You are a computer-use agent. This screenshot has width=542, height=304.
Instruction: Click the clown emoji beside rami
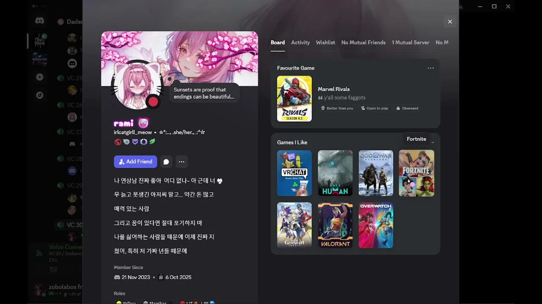tap(144, 123)
